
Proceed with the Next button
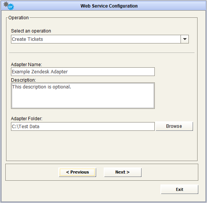[x=123, y=172]
